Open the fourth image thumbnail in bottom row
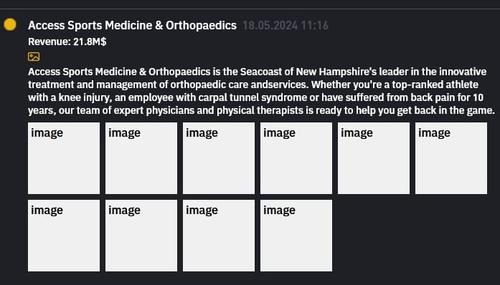This screenshot has height=285, width=500. (x=296, y=236)
